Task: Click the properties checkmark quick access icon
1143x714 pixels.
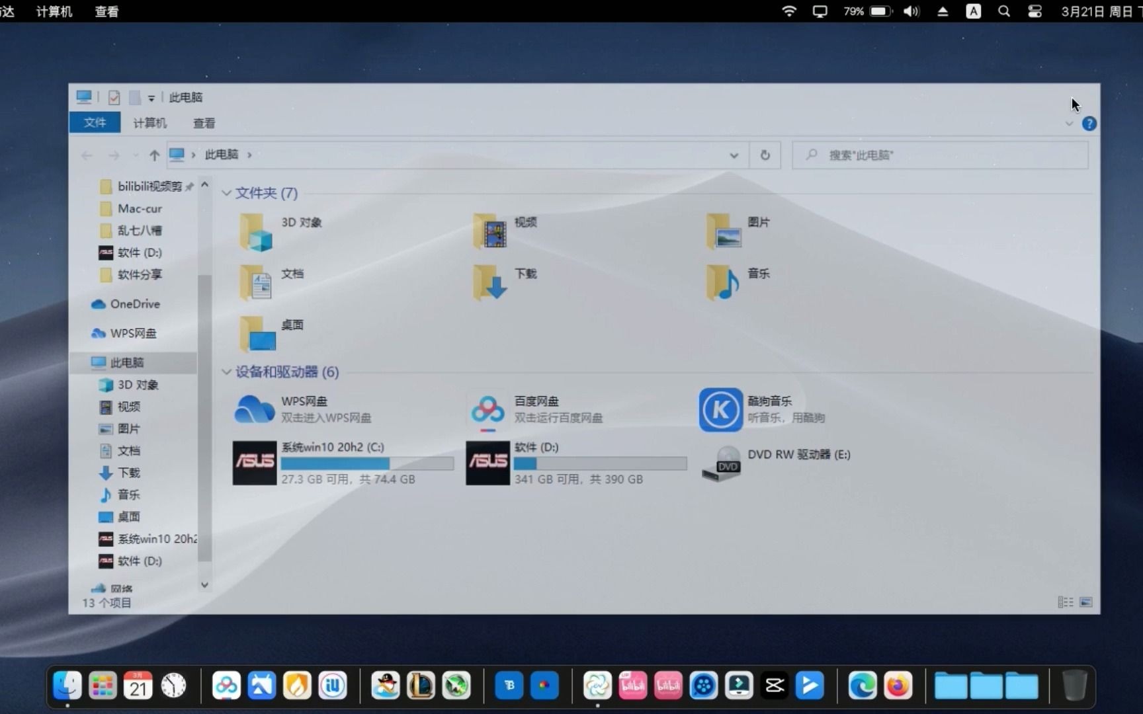Action: coord(114,97)
